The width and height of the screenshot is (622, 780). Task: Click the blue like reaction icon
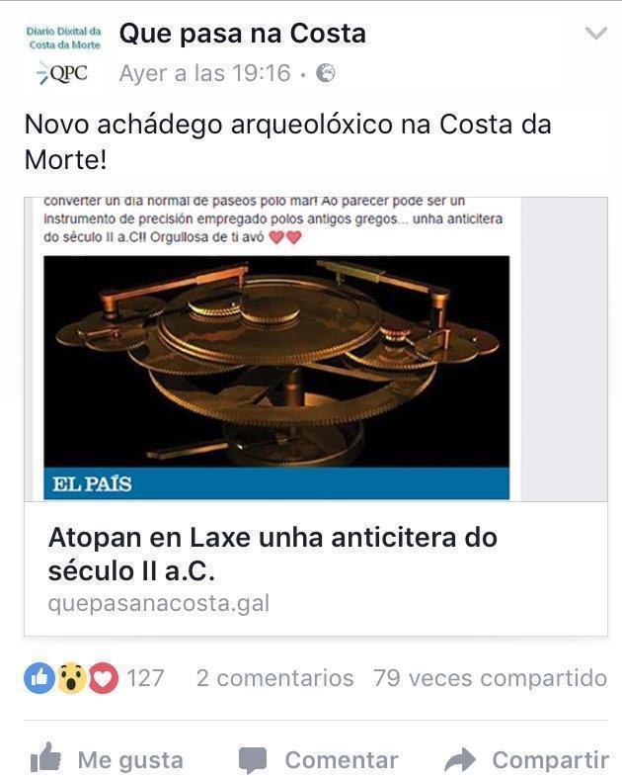coord(39,677)
